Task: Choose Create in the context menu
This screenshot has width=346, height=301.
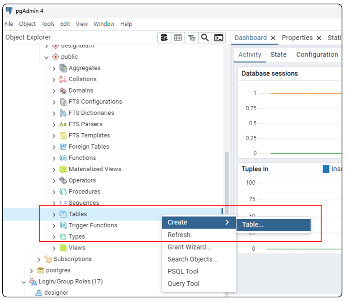Action: coord(199,222)
